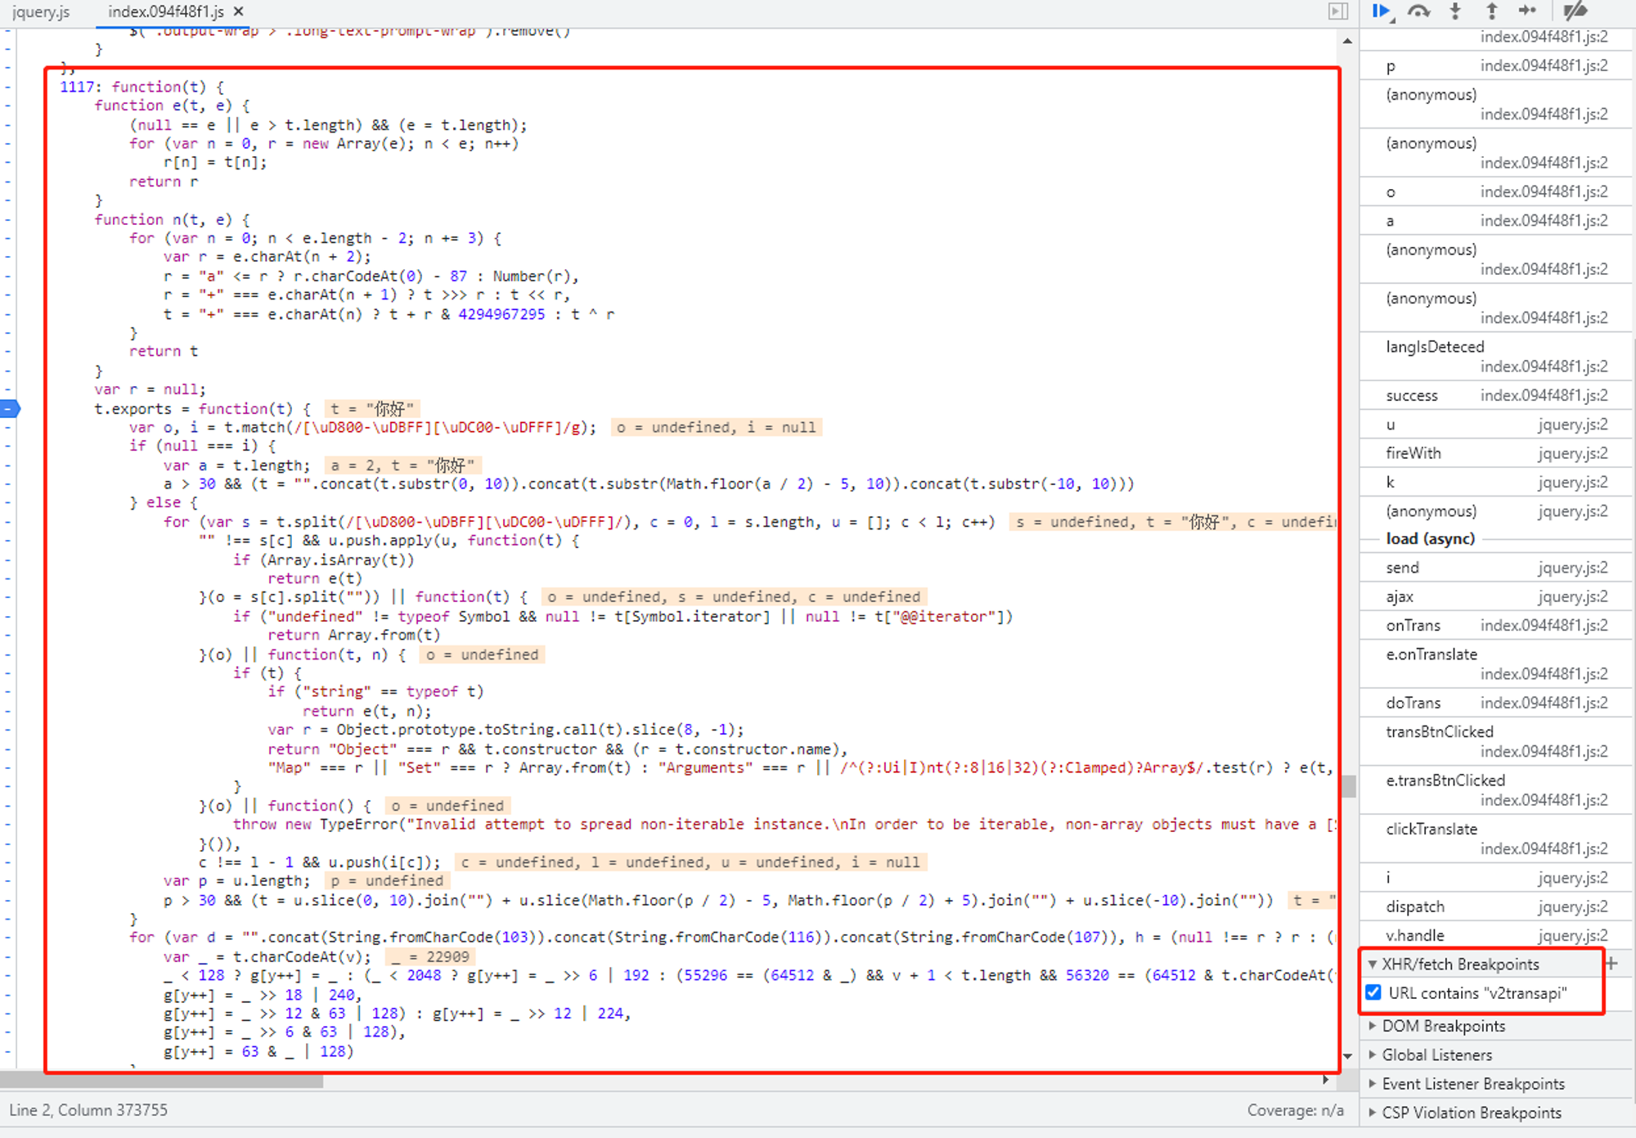Image resolution: width=1636 pixels, height=1138 pixels.
Task: Select the doTrans call stack frame
Action: (x=1497, y=703)
